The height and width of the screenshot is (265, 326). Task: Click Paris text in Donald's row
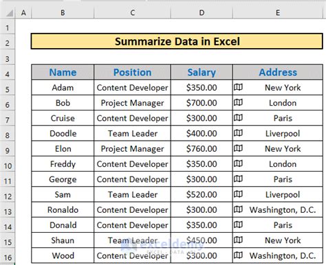283,225
